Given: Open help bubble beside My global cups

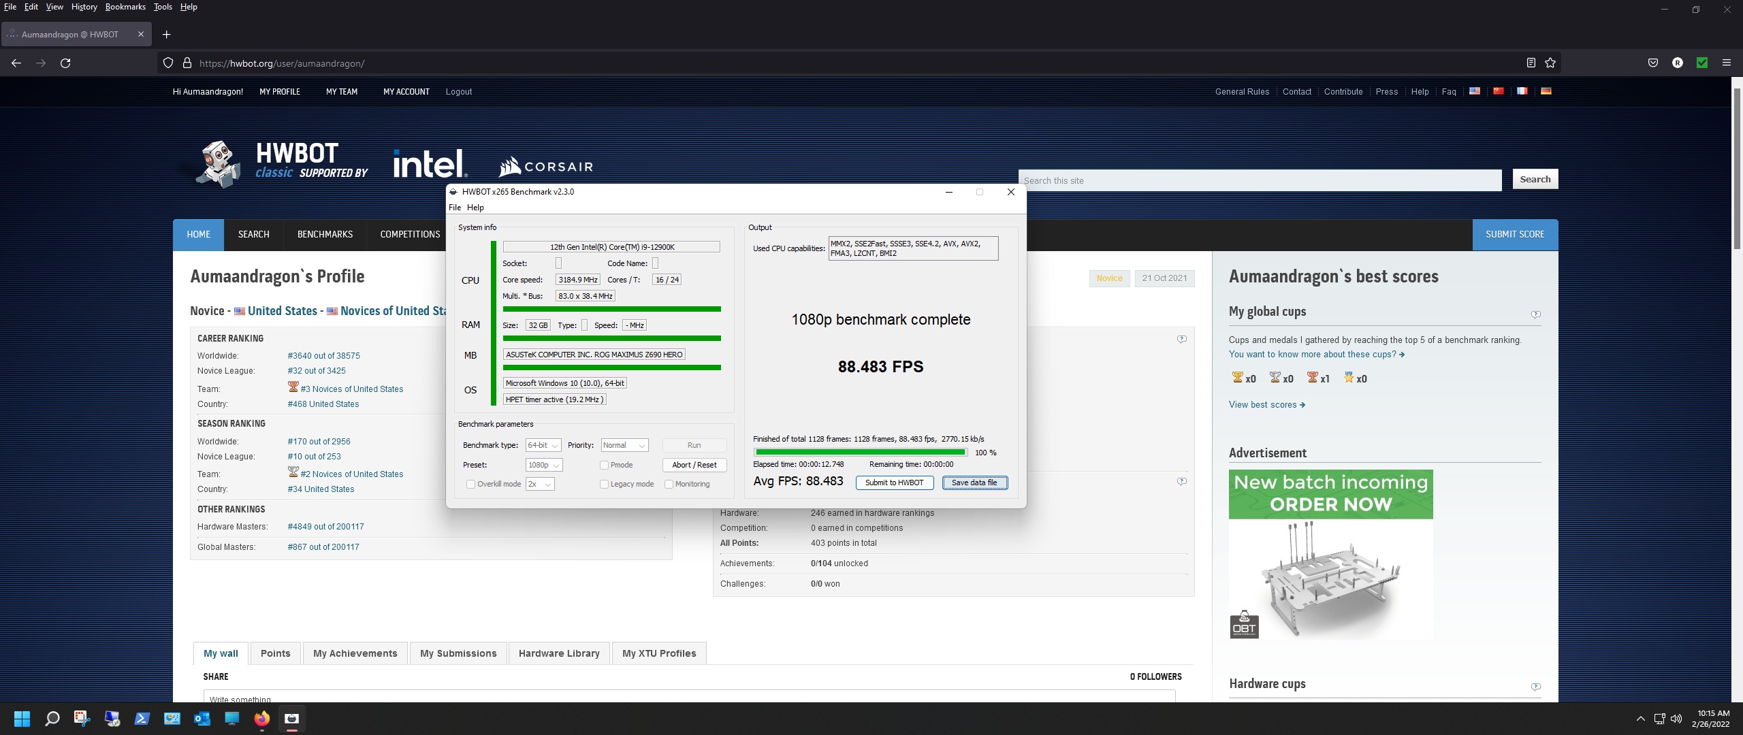Looking at the screenshot, I should click(1535, 314).
